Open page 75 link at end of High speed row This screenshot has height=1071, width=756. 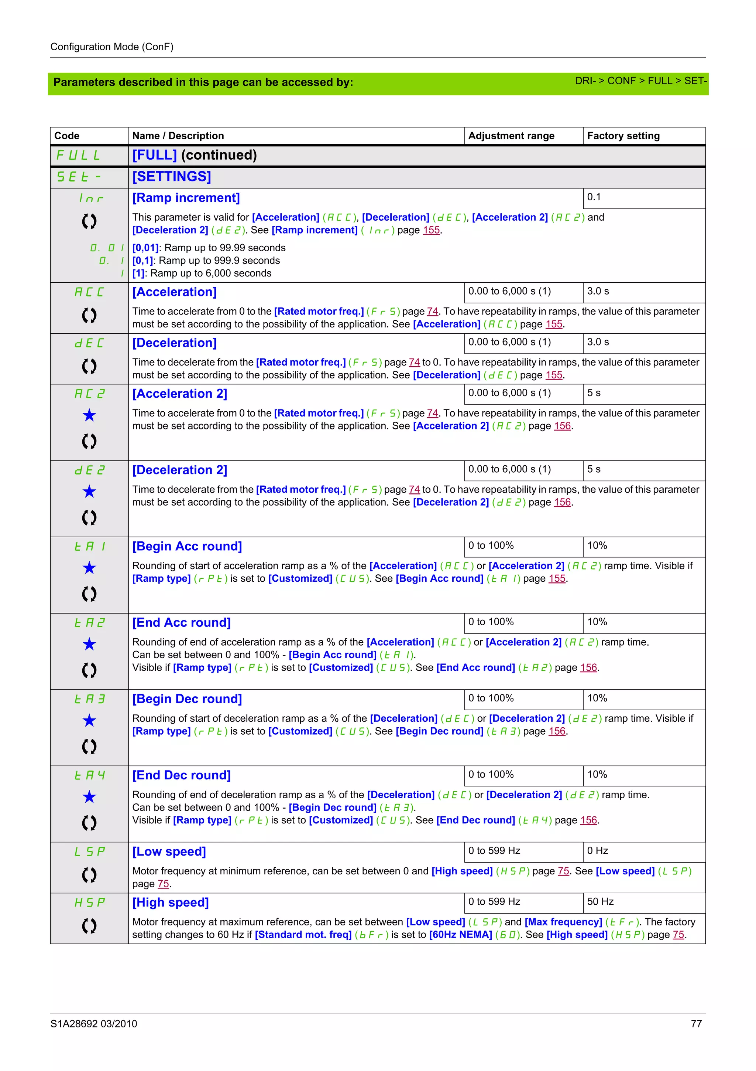pyautogui.click(x=678, y=935)
